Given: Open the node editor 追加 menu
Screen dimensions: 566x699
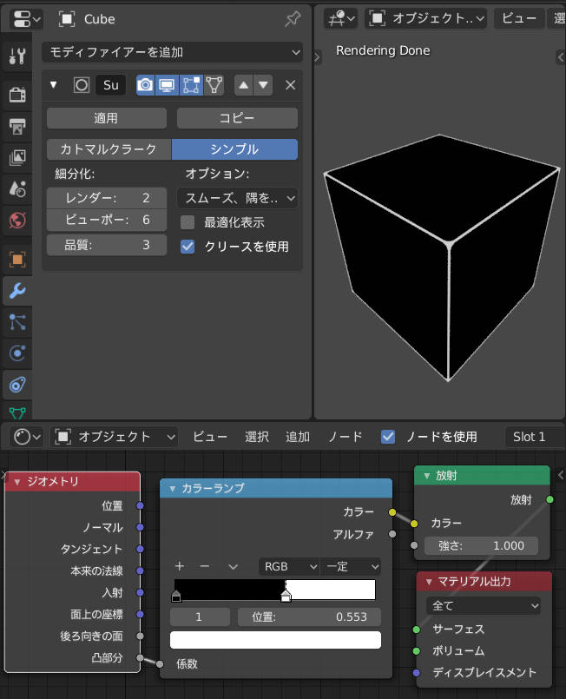Looking at the screenshot, I should click(297, 437).
